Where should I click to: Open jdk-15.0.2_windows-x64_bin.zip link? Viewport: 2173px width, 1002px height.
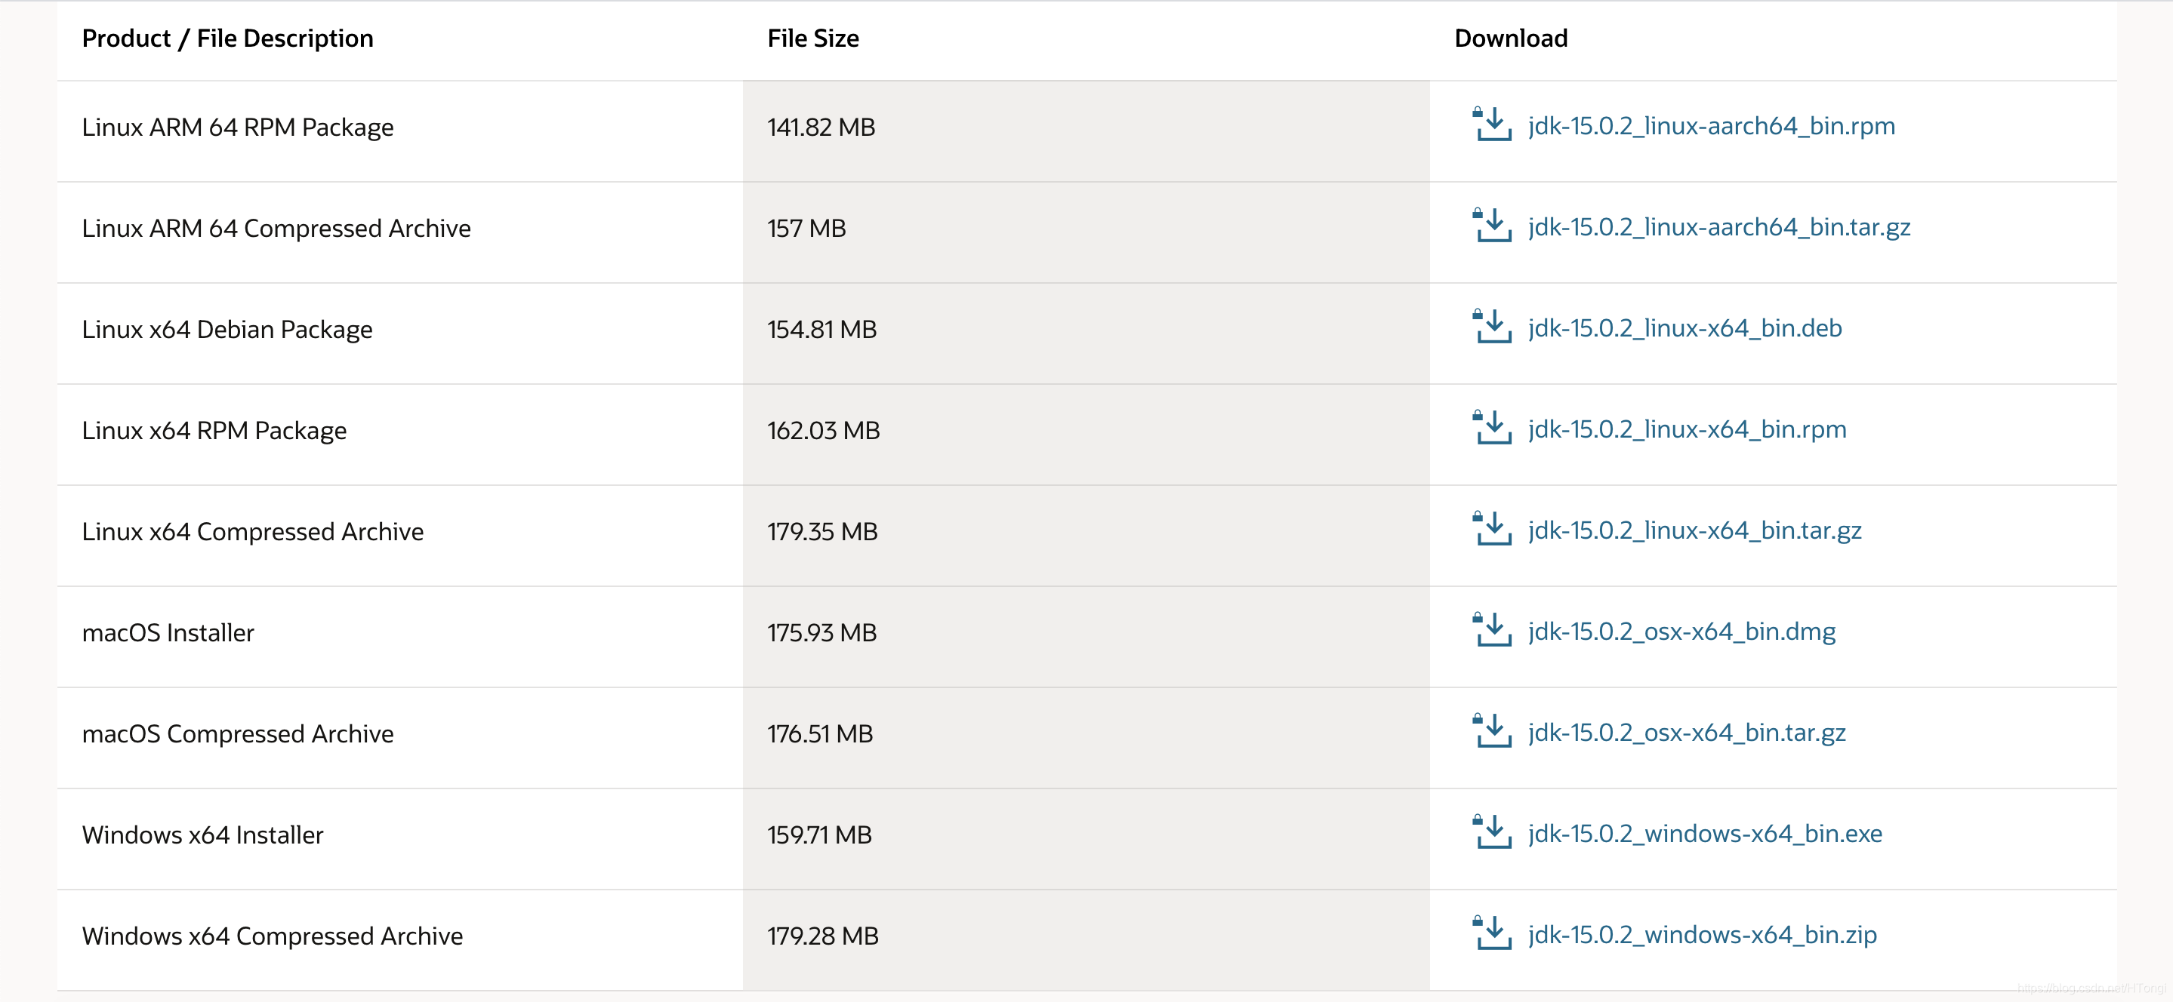click(x=1701, y=936)
